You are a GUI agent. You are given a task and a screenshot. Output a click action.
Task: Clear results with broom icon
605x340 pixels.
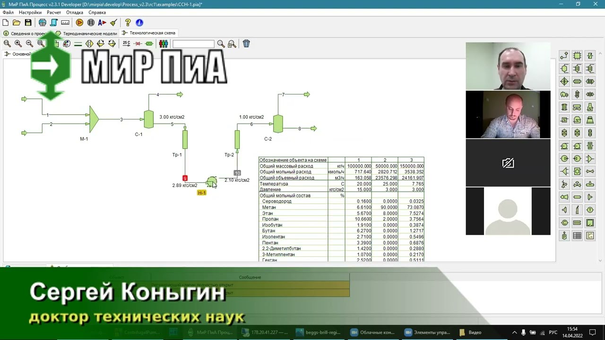coord(113,23)
